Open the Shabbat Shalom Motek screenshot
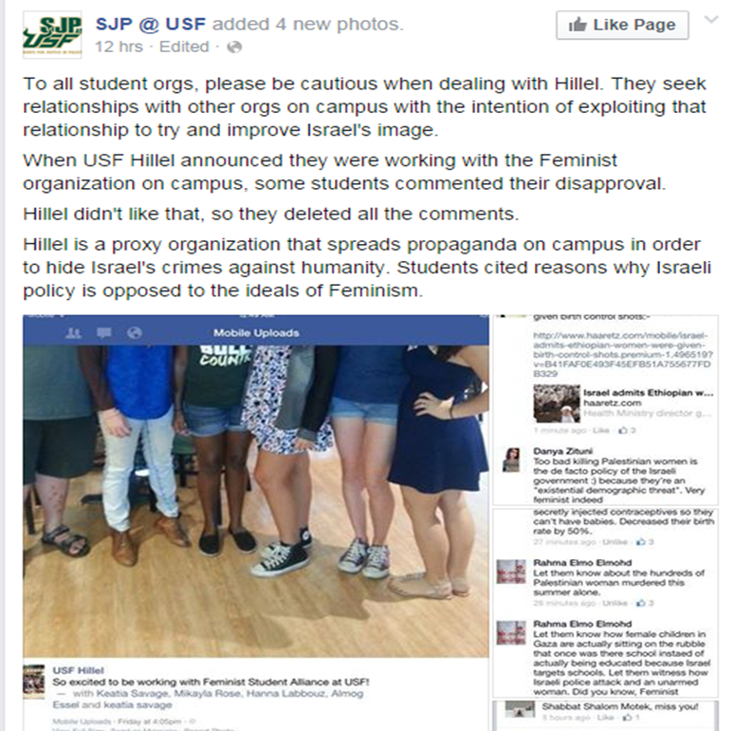734x731 pixels. tap(605, 716)
